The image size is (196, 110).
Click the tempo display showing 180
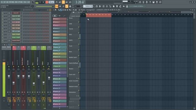(x=51, y=2)
